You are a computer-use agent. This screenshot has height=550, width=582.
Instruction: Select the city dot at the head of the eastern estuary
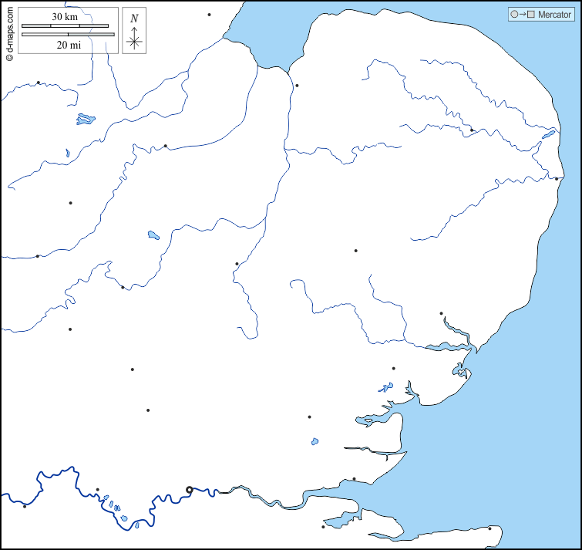(x=442, y=313)
